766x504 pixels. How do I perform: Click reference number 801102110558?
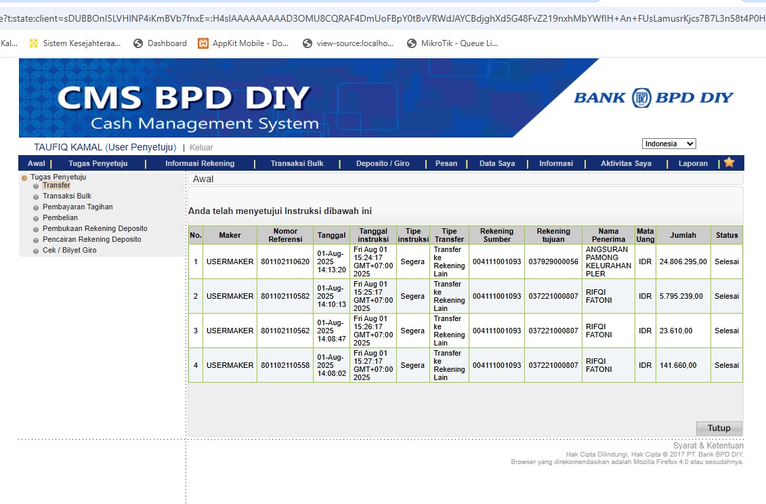pos(285,365)
